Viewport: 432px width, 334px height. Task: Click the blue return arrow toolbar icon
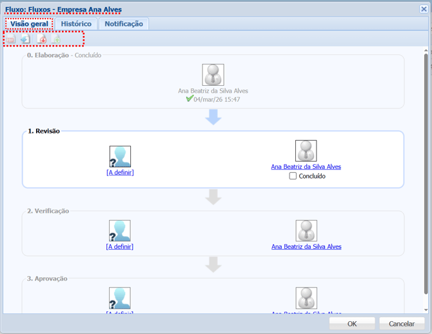point(25,40)
